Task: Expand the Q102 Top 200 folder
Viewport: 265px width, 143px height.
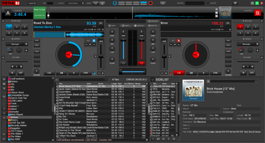Action: (7, 123)
